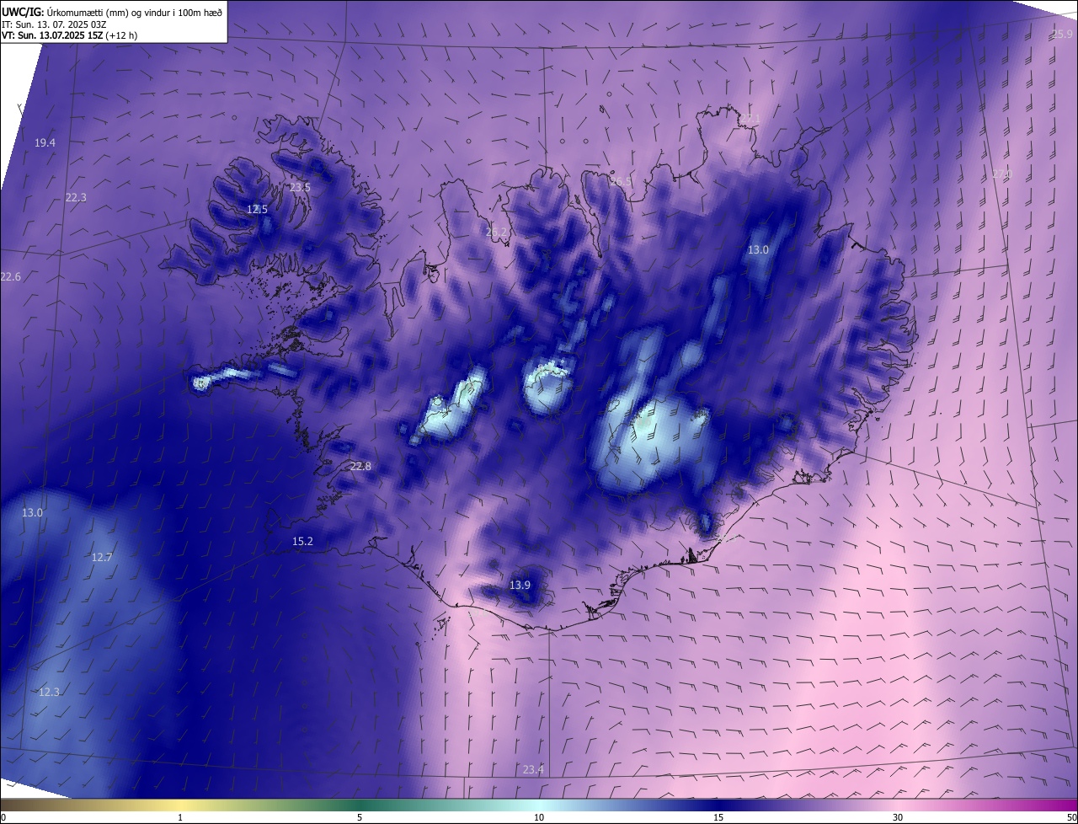Click the 22.3 value label on the map
Screen dimensions: 1078x824
[76, 197]
